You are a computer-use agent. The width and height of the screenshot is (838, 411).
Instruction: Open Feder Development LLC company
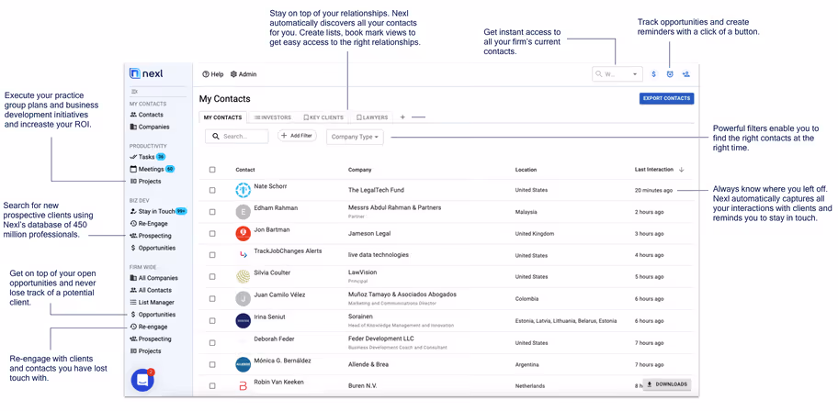click(381, 339)
